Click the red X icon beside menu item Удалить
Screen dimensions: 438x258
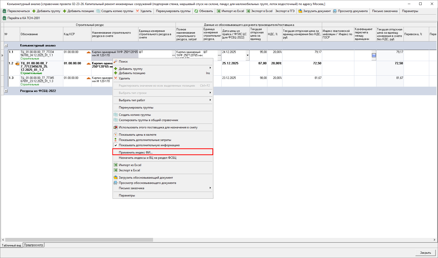(116, 78)
